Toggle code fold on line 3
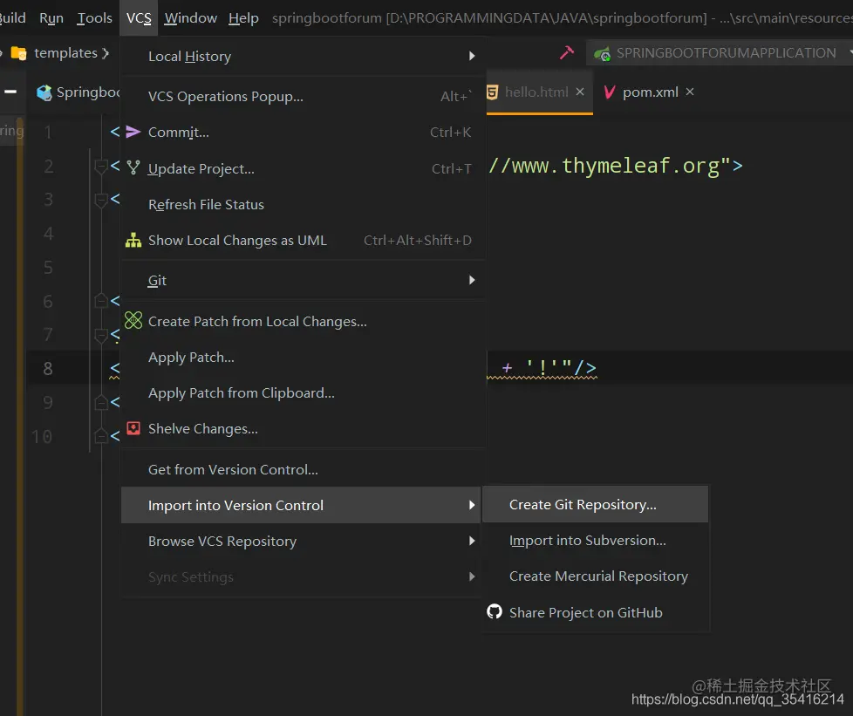 click(100, 201)
